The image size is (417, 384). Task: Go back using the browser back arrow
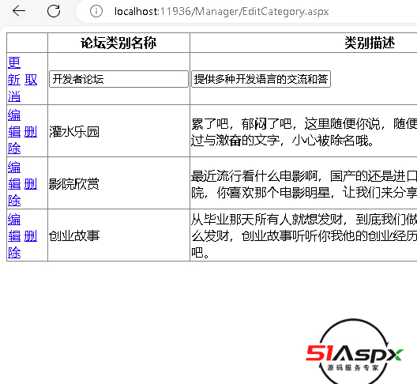[x=19, y=11]
